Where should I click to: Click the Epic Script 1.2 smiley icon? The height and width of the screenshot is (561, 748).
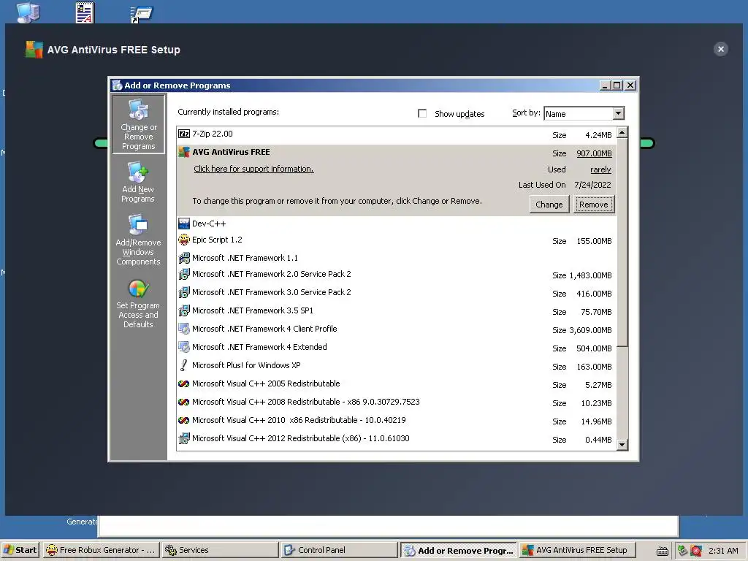(183, 240)
